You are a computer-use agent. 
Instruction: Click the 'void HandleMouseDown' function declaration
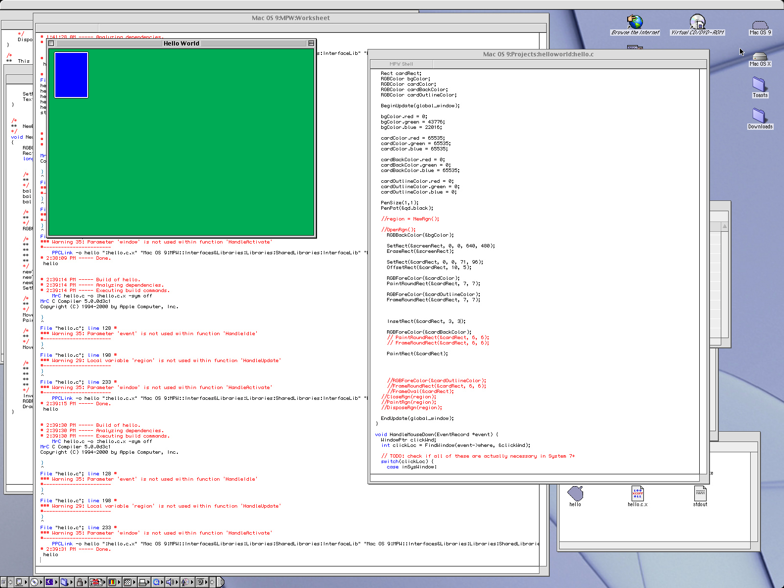437,435
